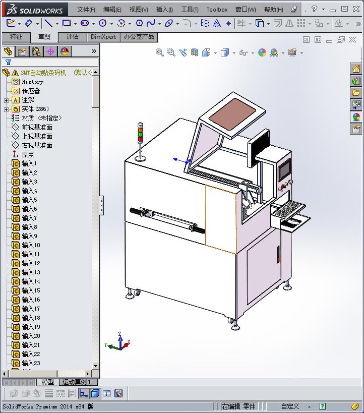This screenshot has width=364, height=413.
Task: Expand more manager tabs chevron
Action: [x=94, y=51]
